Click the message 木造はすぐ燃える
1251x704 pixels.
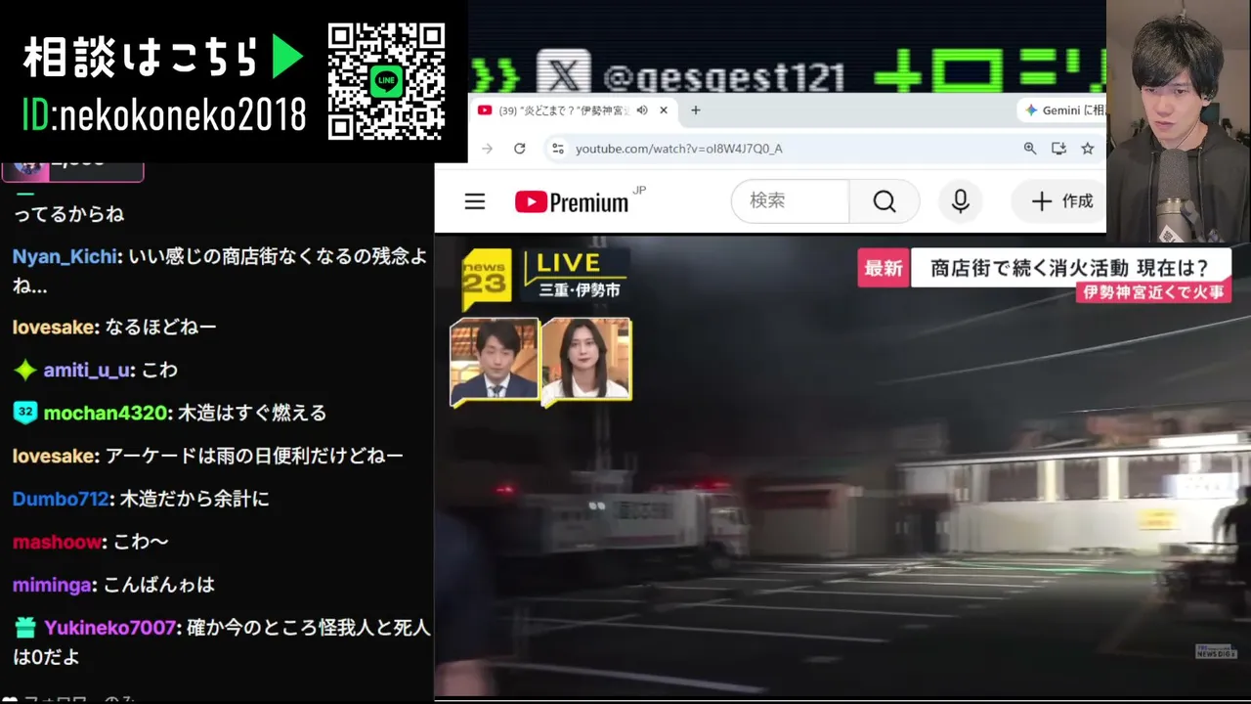(x=252, y=413)
